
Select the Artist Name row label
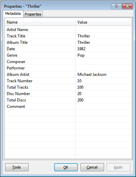pos(18,30)
